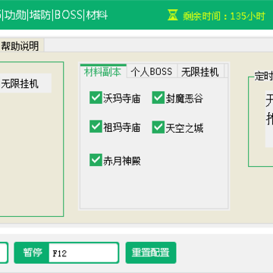Select the 材料副本 tab
This screenshot has height=273, width=273.
[x=103, y=72]
